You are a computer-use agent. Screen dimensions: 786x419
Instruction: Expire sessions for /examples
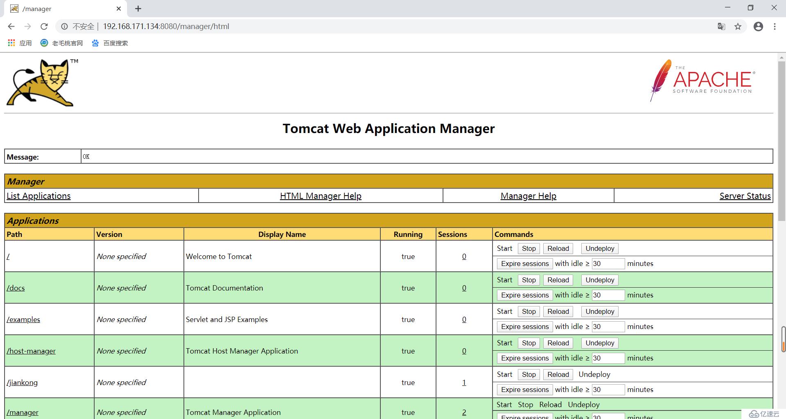525,327
